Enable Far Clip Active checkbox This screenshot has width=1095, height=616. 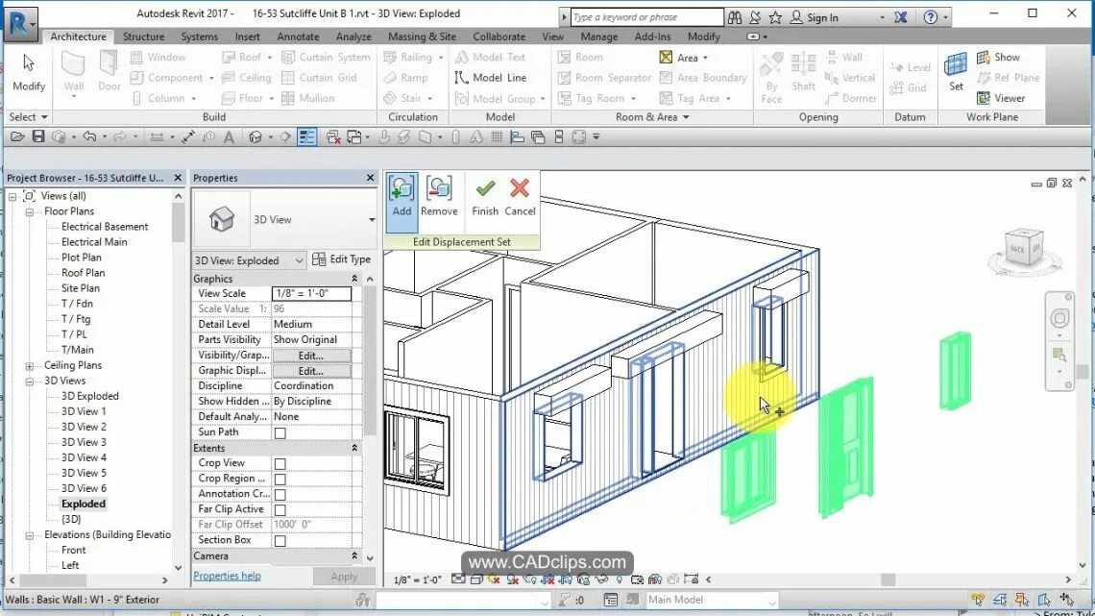pos(280,510)
